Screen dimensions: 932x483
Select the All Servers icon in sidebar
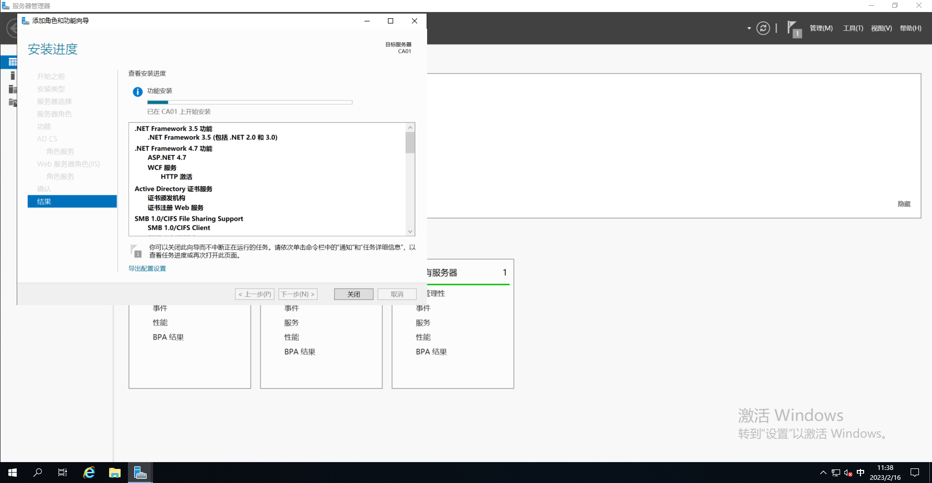(x=13, y=89)
